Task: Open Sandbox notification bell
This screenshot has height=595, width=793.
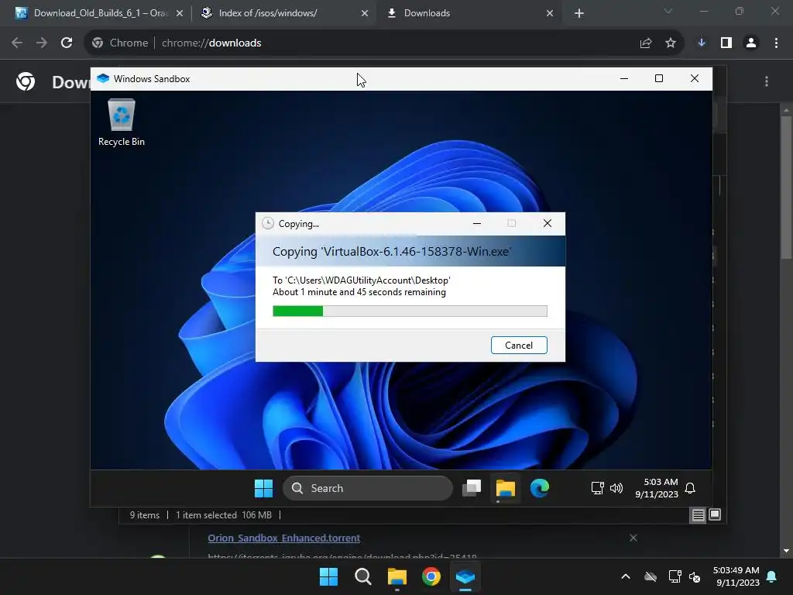Action: click(x=690, y=488)
